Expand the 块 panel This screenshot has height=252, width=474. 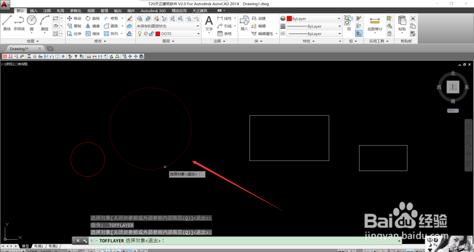point(258,41)
